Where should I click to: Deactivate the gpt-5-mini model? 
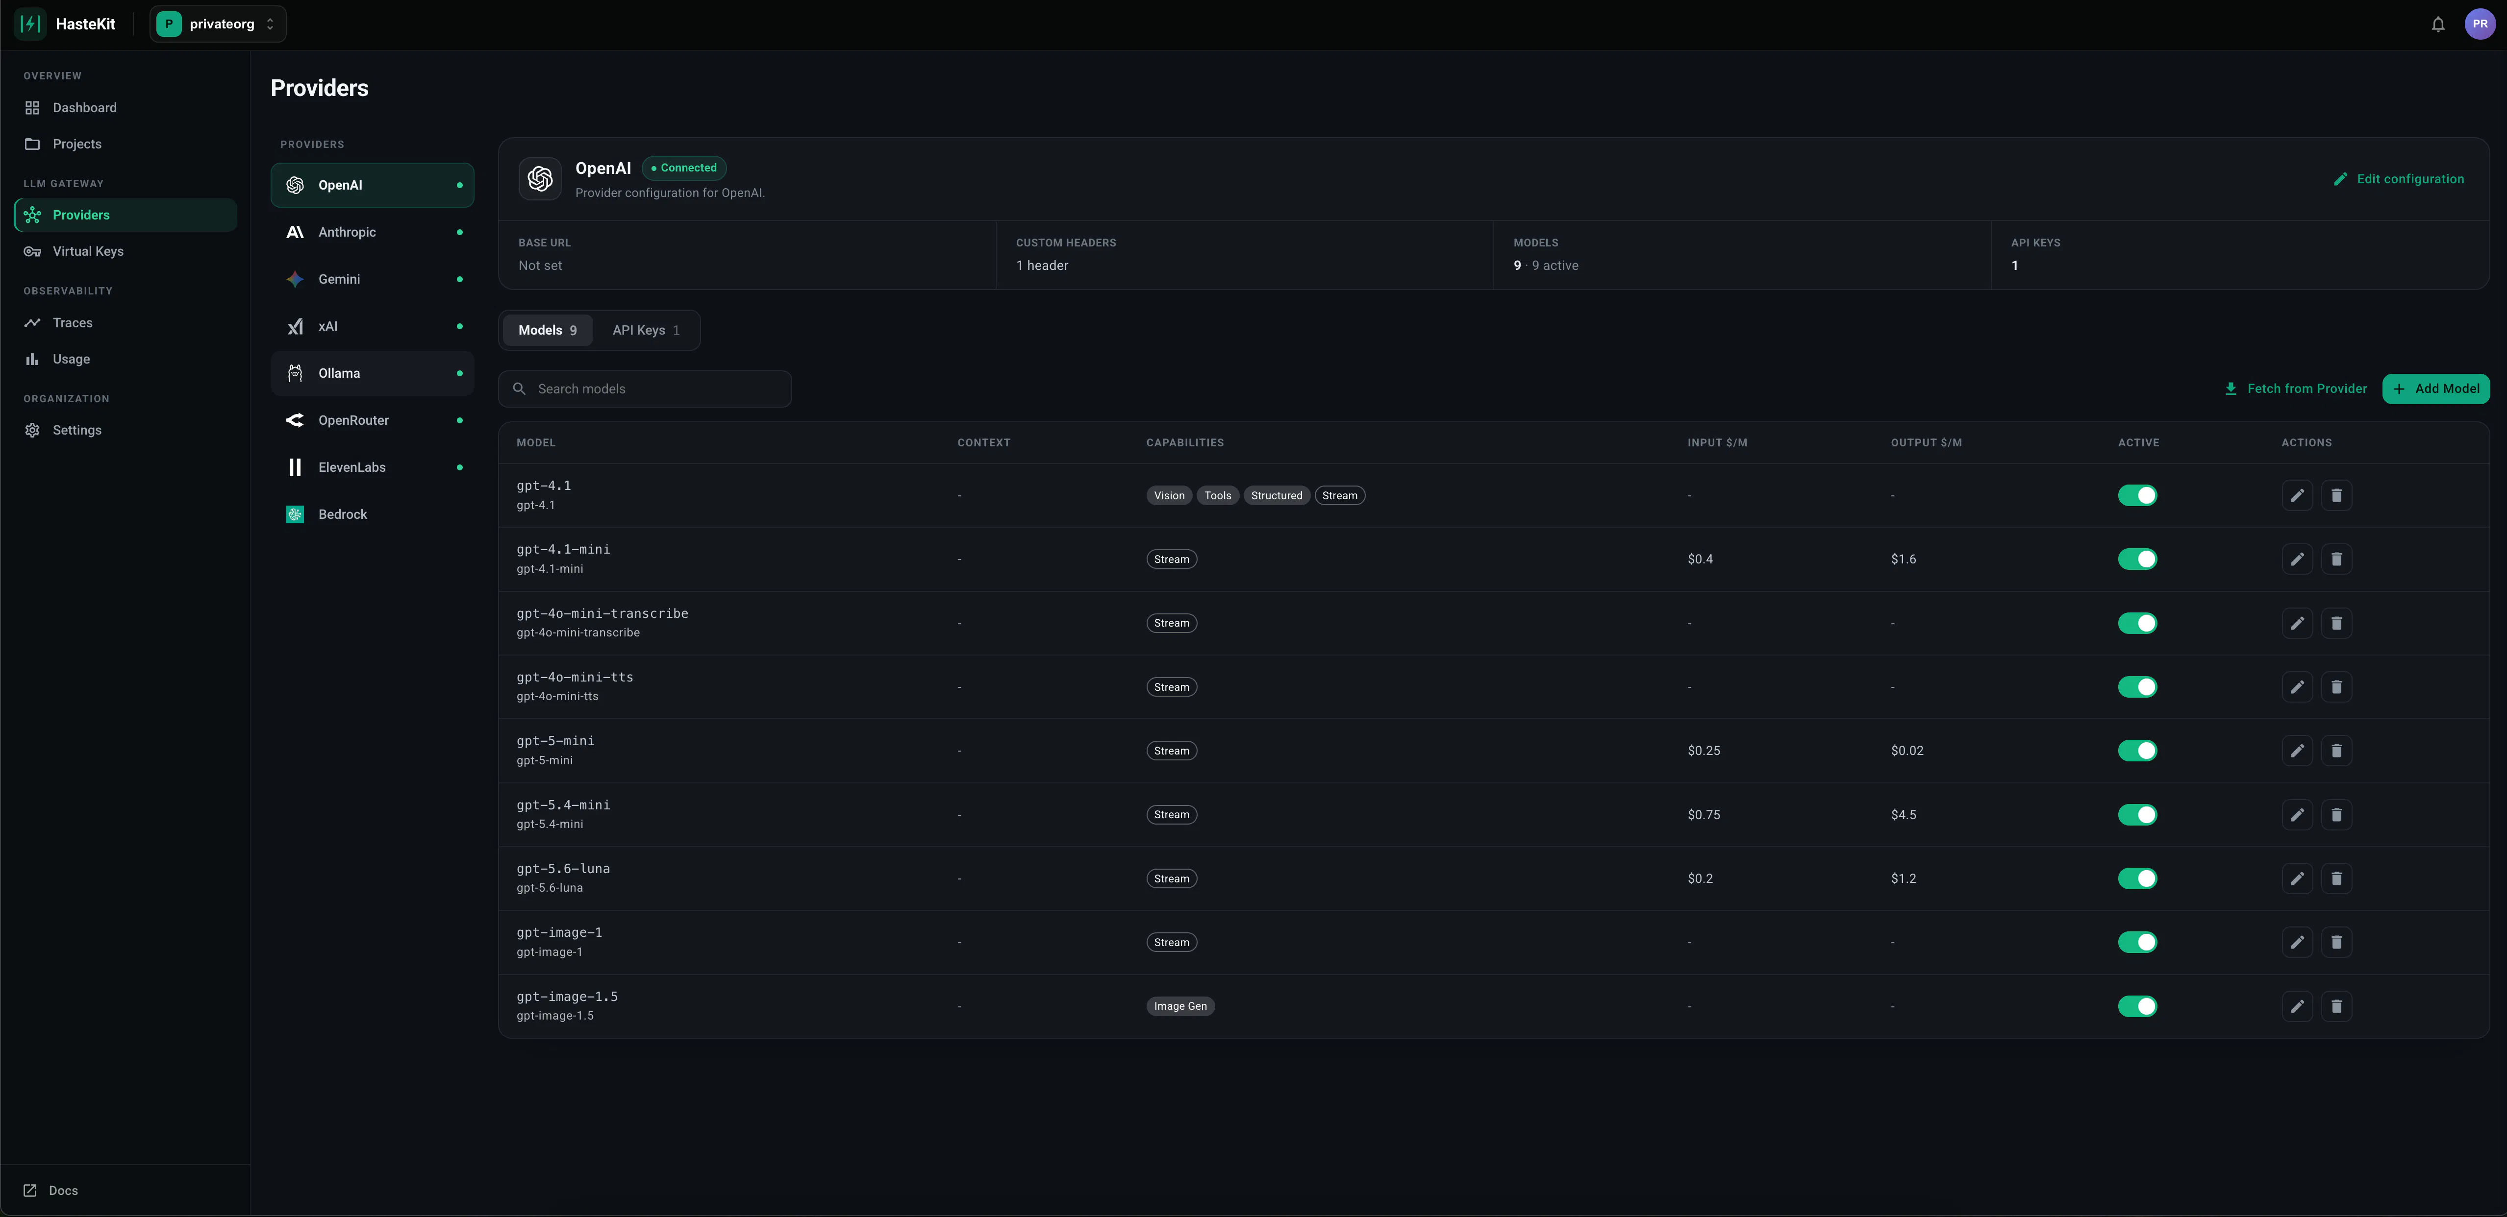[x=2137, y=751]
